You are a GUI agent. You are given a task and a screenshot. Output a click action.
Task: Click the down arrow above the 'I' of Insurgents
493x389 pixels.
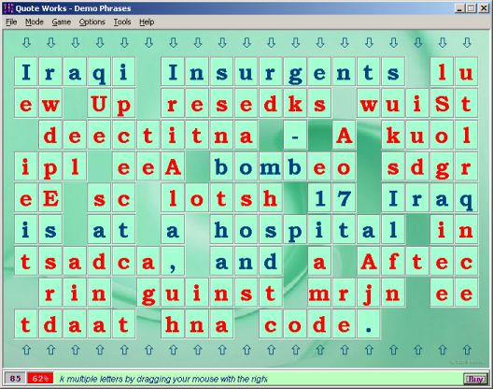pyautogui.click(x=174, y=42)
